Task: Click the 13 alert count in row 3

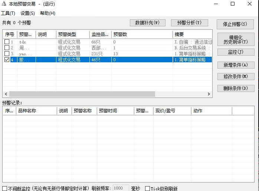Action: click(x=116, y=54)
